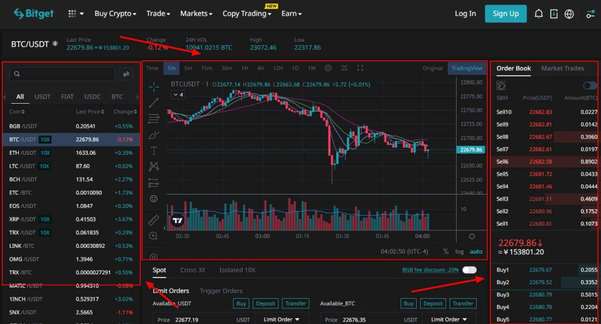
Task: Select the pattern drawing tool
Action: pos(154,166)
